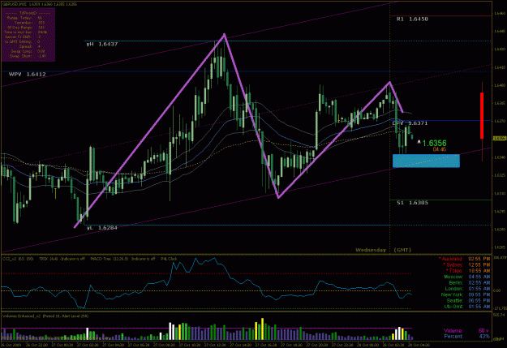Viewport: 507px width, 348px height.
Task: Click the Berlin clock row
Action: click(x=470, y=282)
